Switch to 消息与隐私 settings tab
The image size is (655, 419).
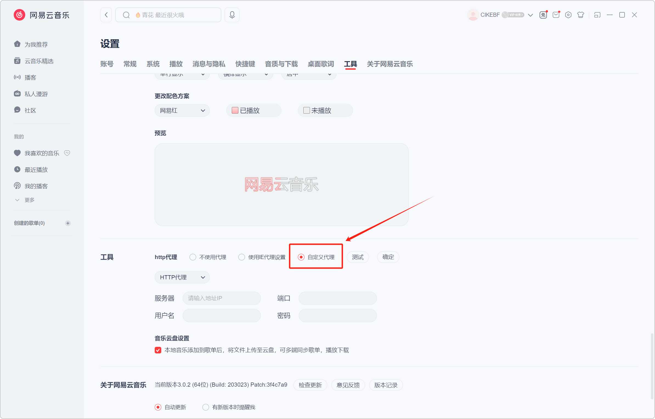[209, 64]
